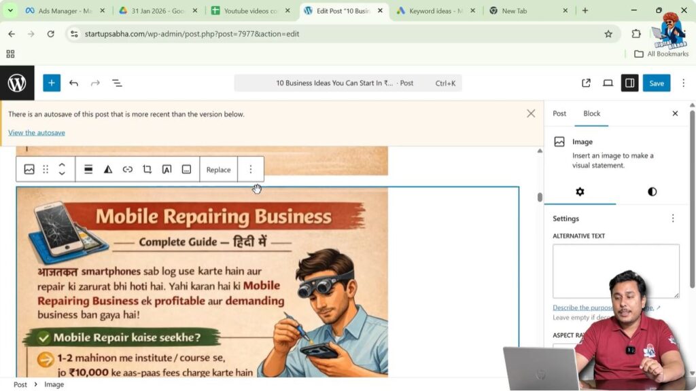This screenshot has width=696, height=391.
Task: Open the post preview in new tab icon
Action: [586, 83]
